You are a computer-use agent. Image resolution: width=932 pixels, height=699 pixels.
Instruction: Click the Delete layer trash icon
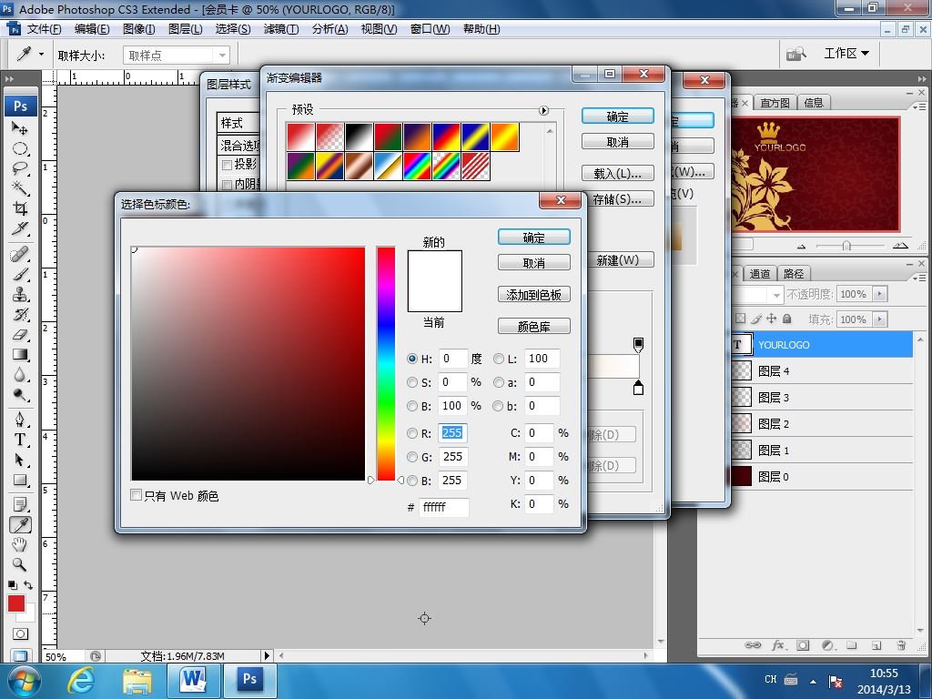(x=901, y=645)
